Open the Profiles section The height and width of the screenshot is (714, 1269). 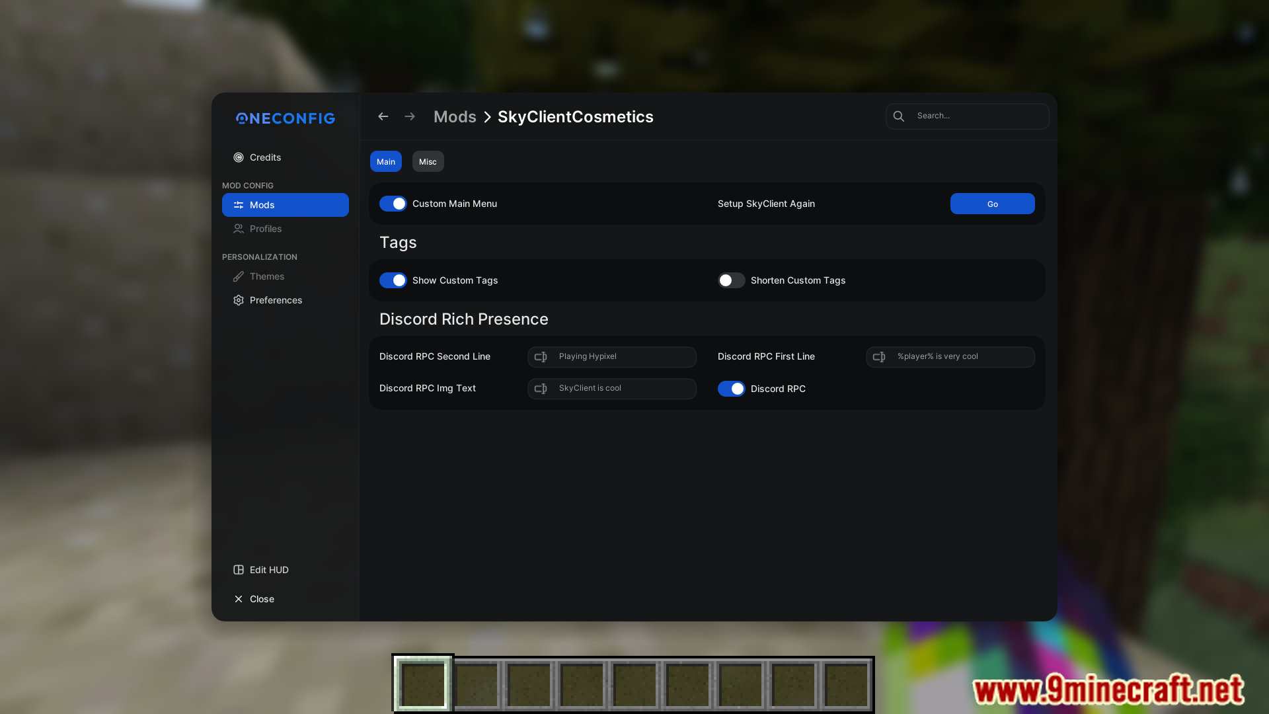(285, 229)
